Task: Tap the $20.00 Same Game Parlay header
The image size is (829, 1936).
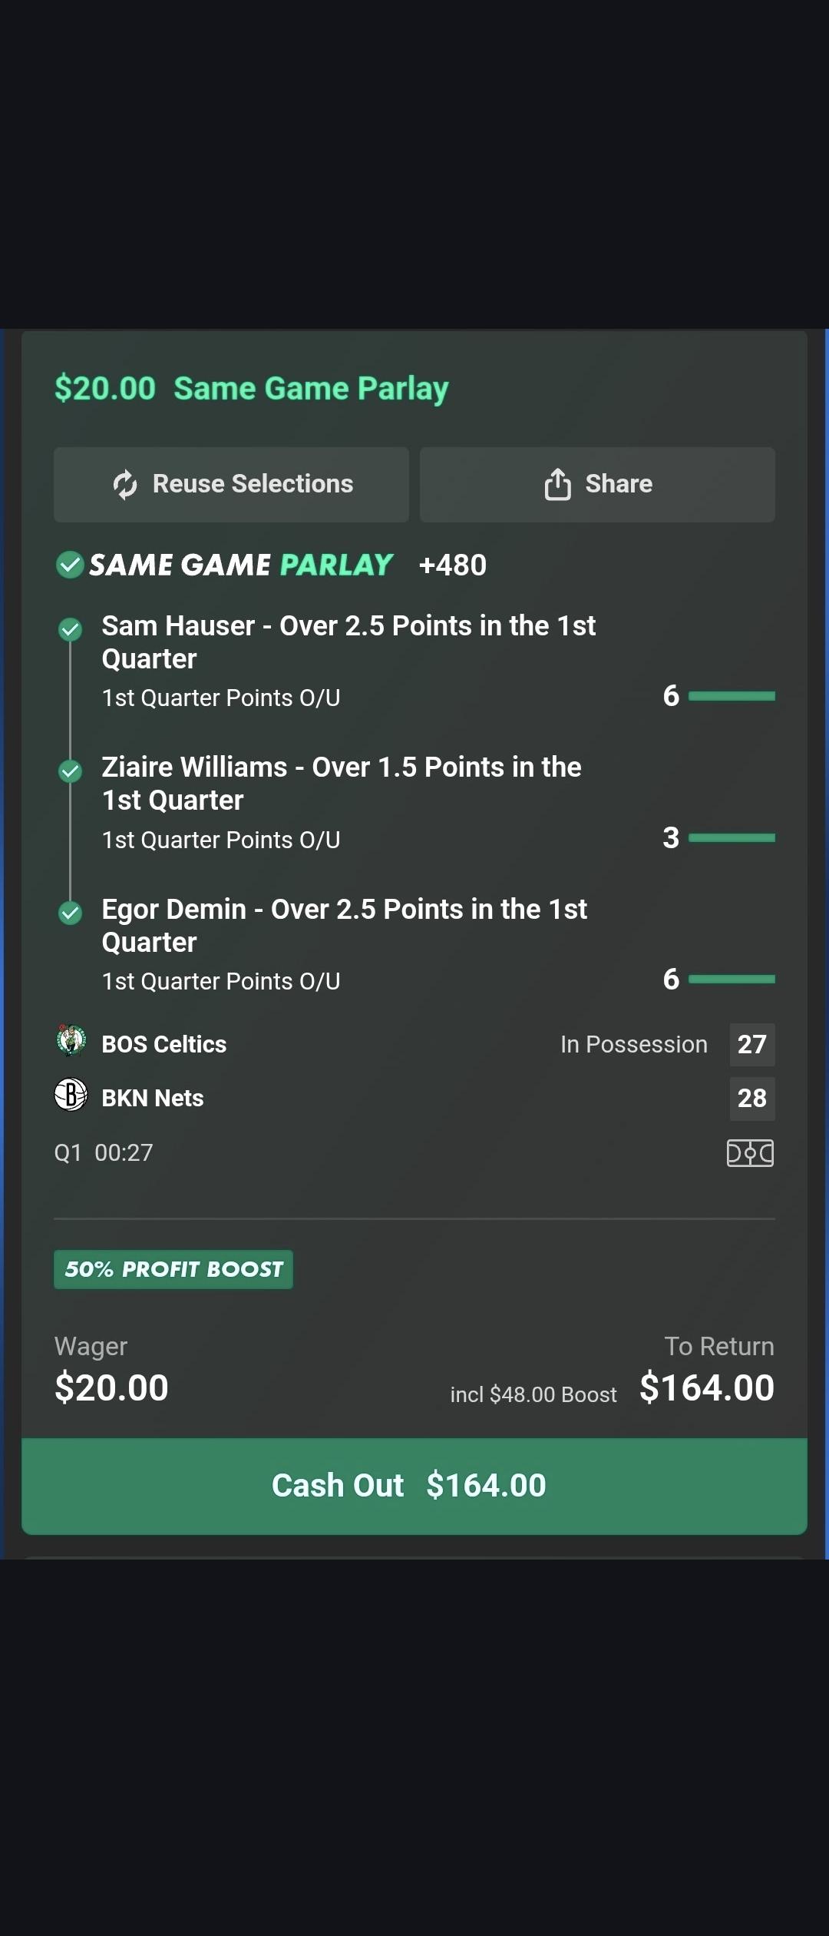Action: pyautogui.click(x=252, y=389)
